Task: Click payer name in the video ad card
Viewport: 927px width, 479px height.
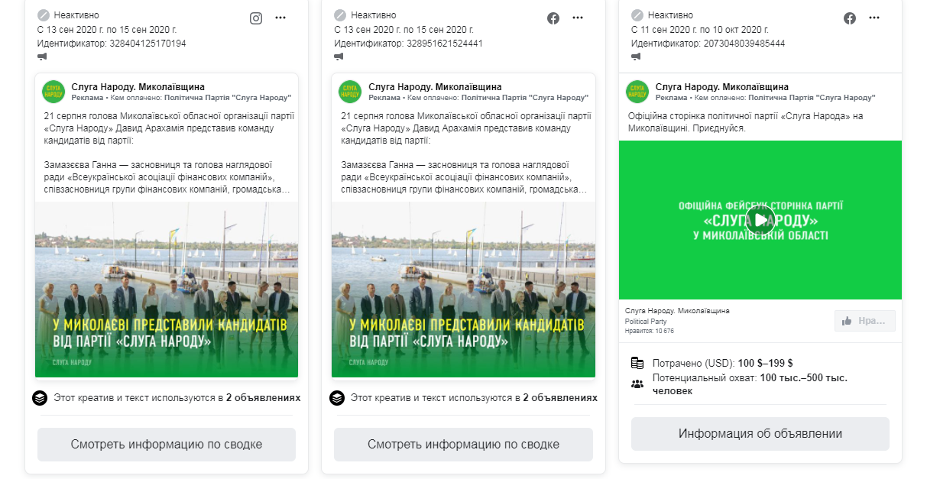Action: pyautogui.click(x=813, y=98)
